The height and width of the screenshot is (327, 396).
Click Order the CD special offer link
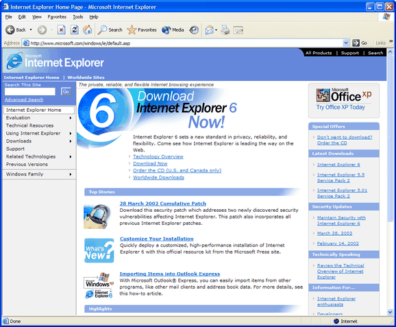pos(345,140)
